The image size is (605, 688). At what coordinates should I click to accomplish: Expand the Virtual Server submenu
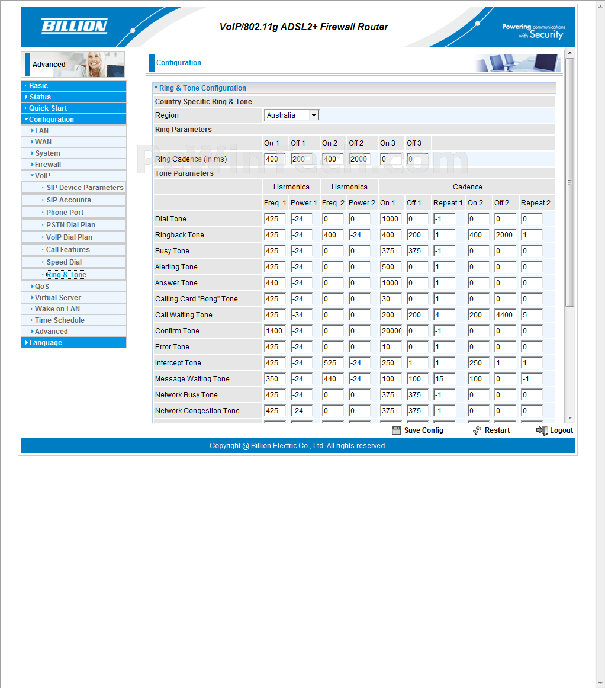click(x=33, y=297)
